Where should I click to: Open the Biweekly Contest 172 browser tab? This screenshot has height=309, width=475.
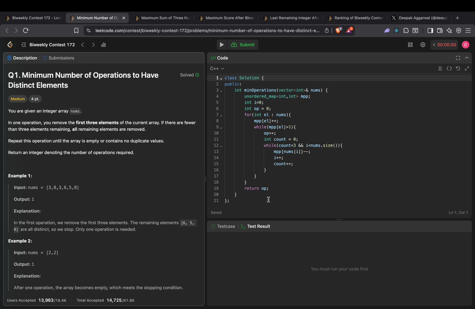pos(33,18)
